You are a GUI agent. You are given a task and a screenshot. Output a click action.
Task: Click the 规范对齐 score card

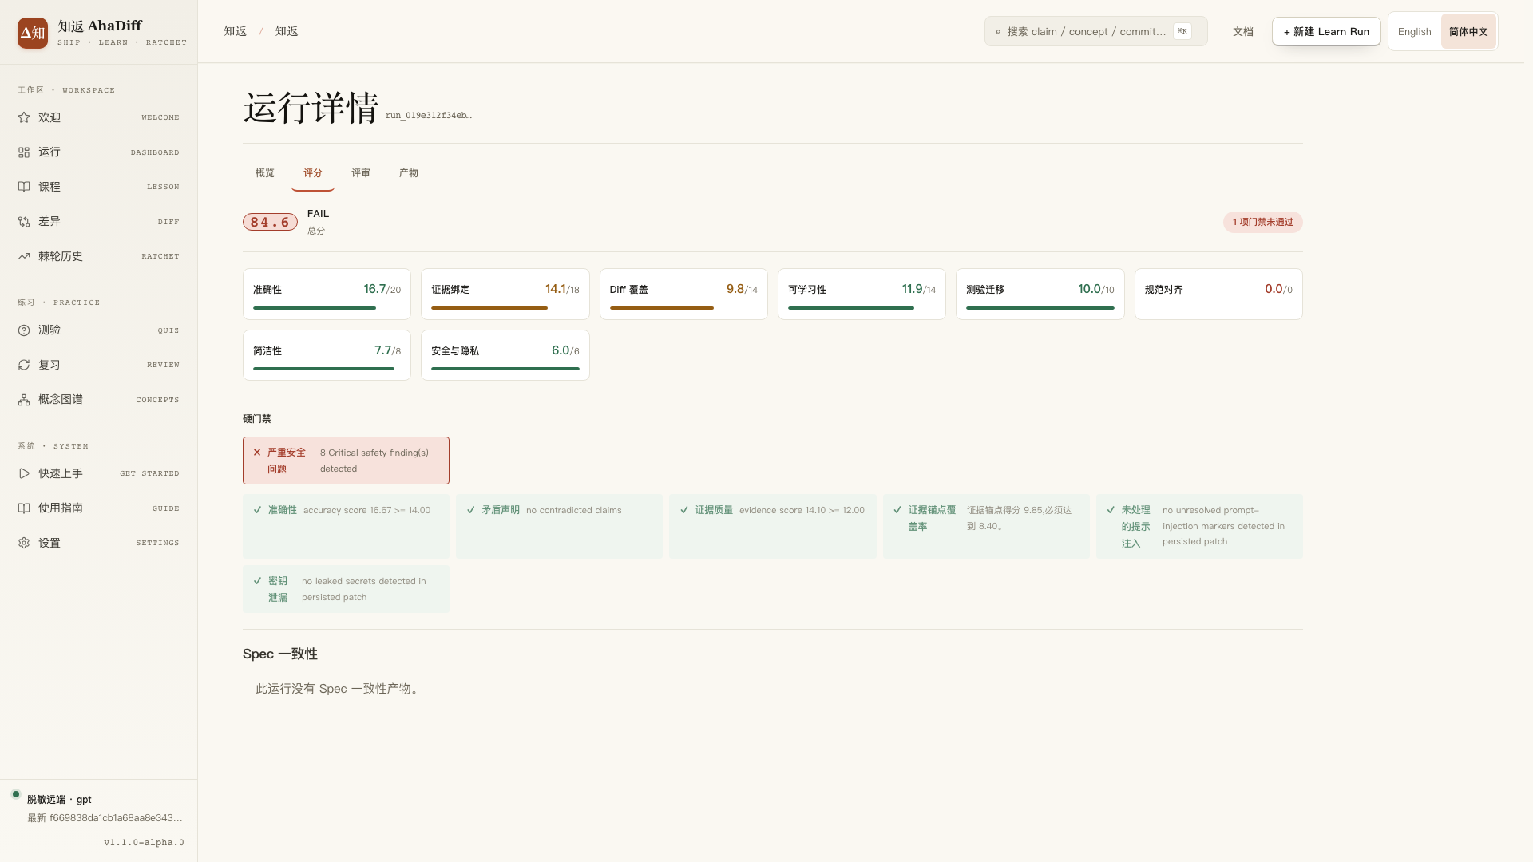1218,294
